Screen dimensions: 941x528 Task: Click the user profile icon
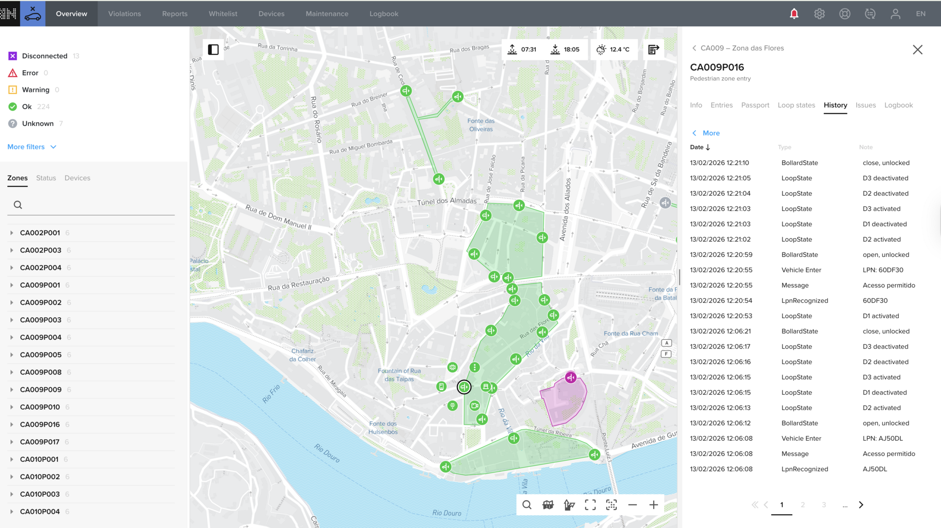(895, 14)
